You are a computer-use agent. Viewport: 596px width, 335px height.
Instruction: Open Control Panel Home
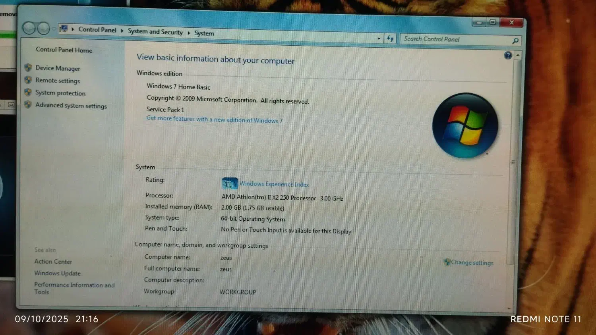click(64, 50)
